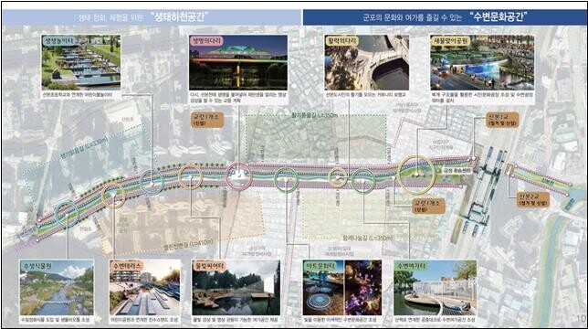
Task: Click the large yellow-green circle marker on the stream
Action: click(416, 175)
